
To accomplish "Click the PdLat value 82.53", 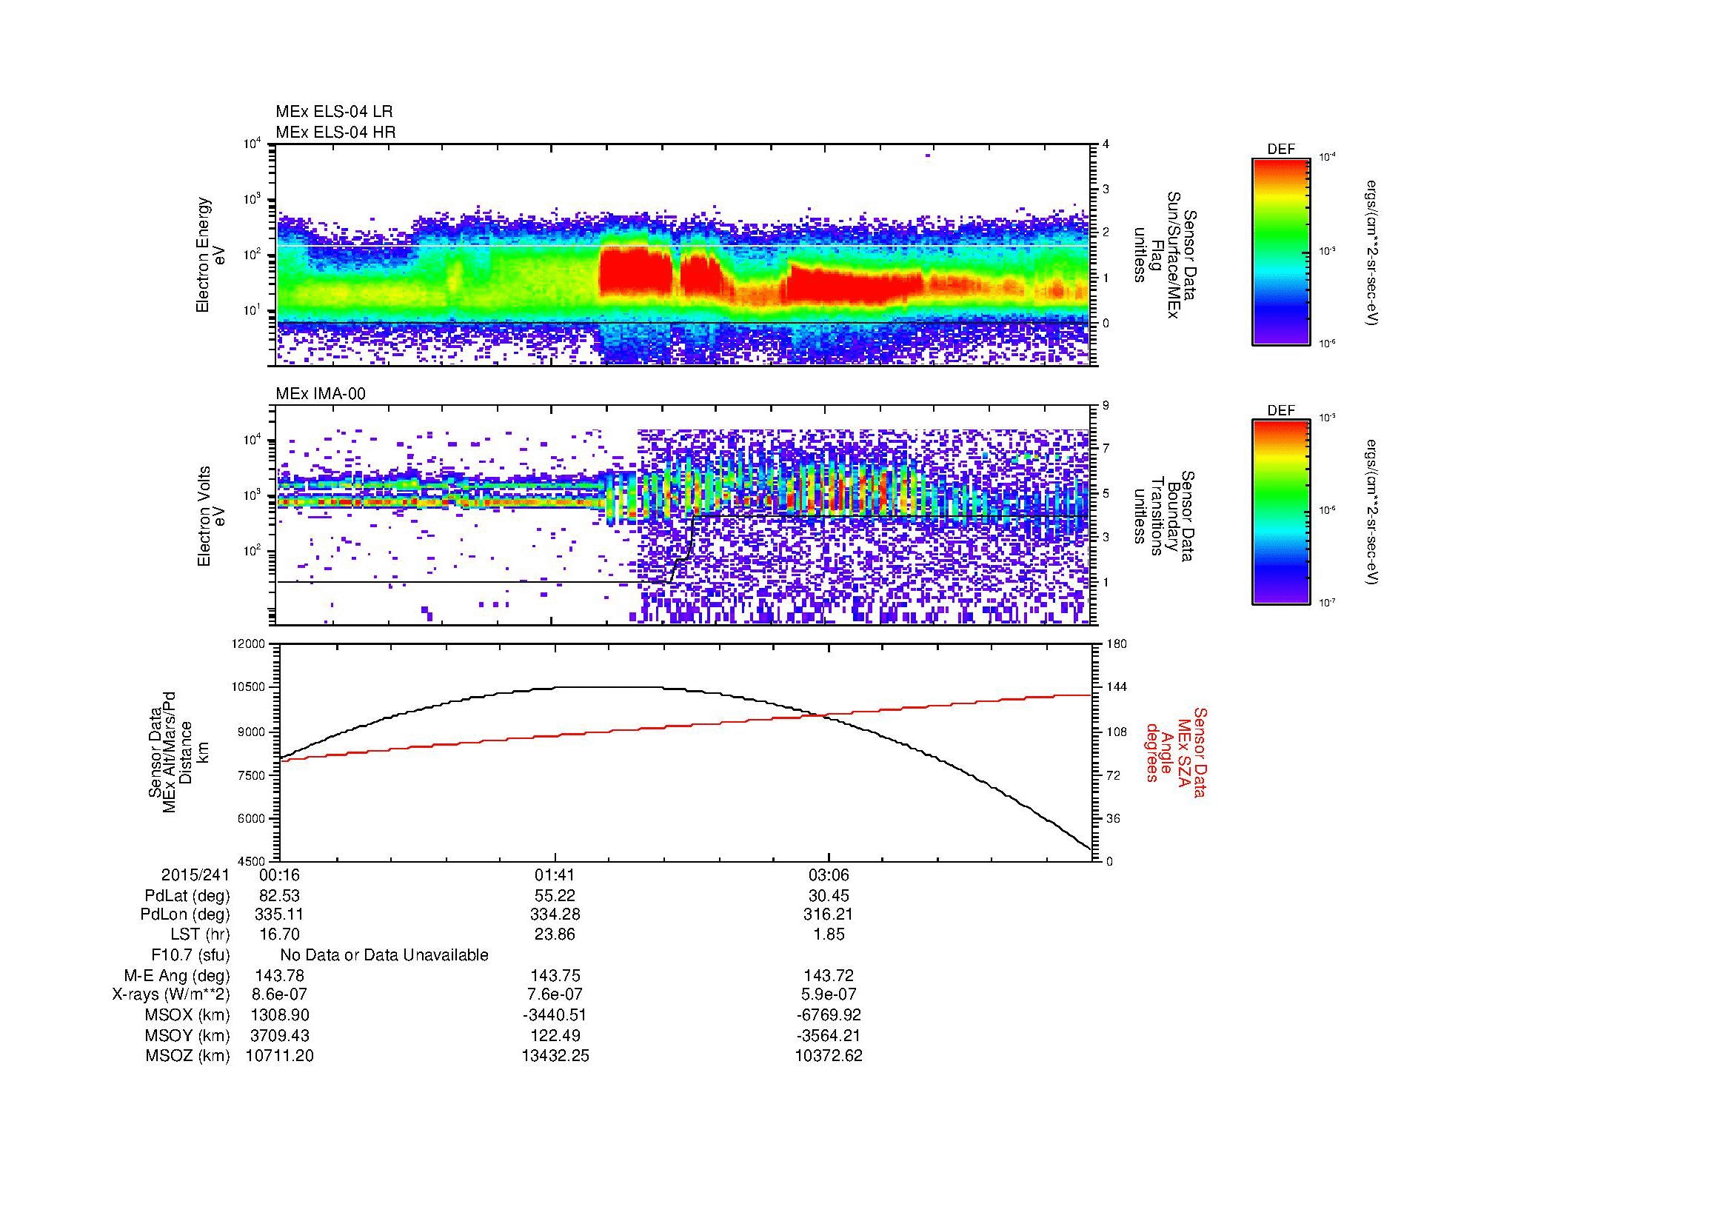I will pyautogui.click(x=280, y=896).
